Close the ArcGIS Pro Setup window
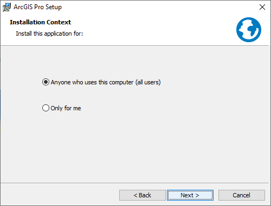 [x=262, y=7]
